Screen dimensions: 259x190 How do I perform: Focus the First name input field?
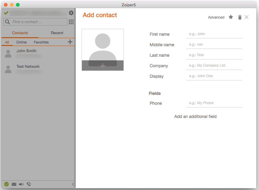[214, 34]
